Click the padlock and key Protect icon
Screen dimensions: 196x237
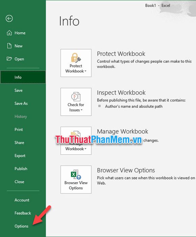(x=76, y=58)
